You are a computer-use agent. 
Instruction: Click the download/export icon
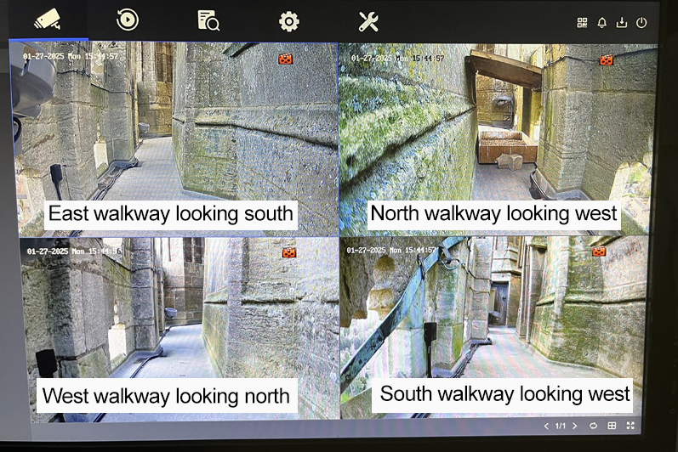point(622,23)
